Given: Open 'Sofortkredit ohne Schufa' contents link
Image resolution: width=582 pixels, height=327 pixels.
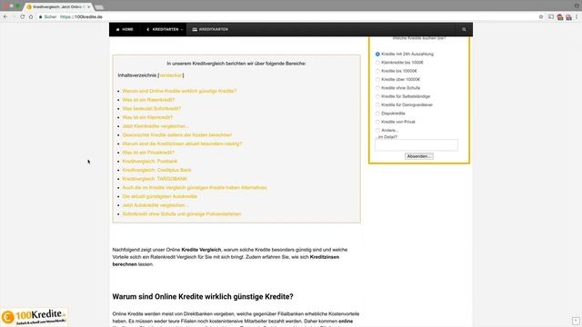Looking at the screenshot, I should click(182, 214).
